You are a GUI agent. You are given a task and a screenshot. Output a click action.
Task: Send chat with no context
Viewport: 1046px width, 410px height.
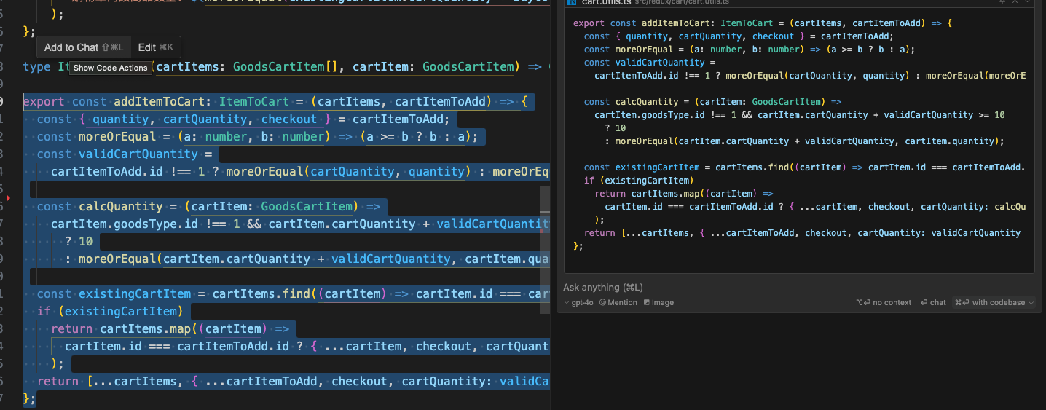pyautogui.click(x=884, y=302)
